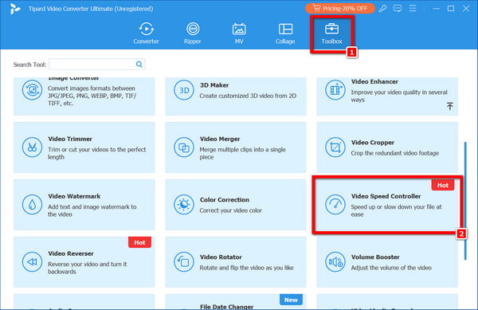478x310 pixels.
Task: Click 'Merge multiple clips' description
Action: click(x=243, y=153)
